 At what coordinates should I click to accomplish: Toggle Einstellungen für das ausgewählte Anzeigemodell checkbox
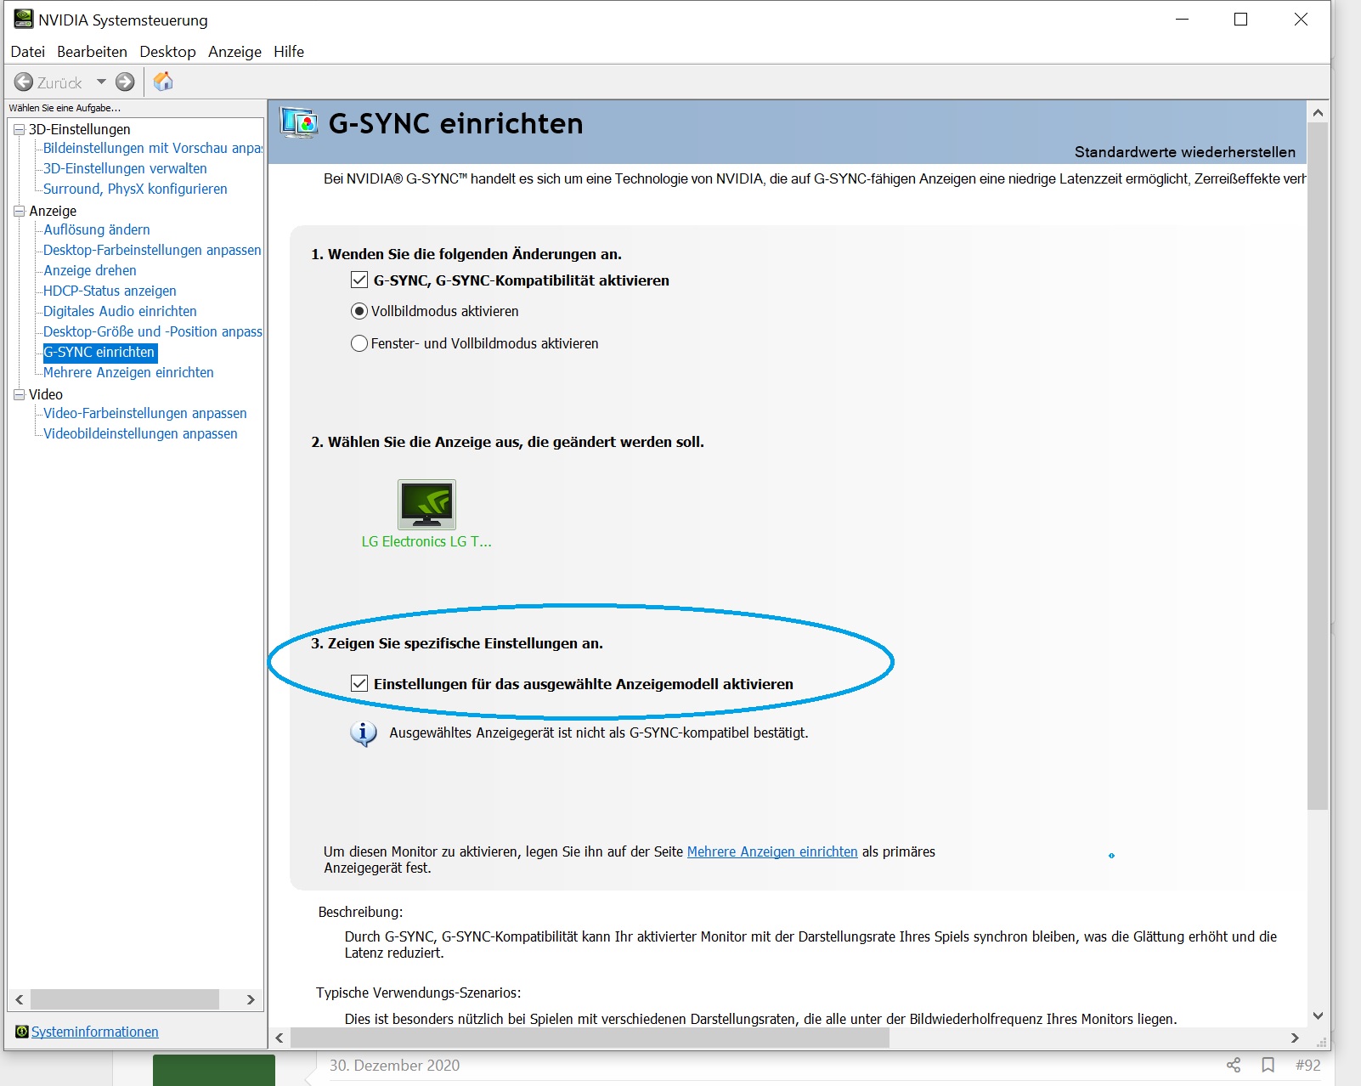coord(359,683)
